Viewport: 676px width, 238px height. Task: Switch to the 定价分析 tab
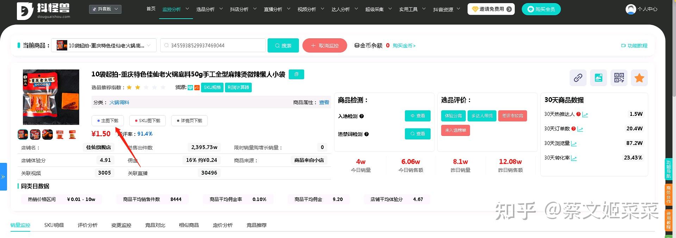[x=223, y=225]
